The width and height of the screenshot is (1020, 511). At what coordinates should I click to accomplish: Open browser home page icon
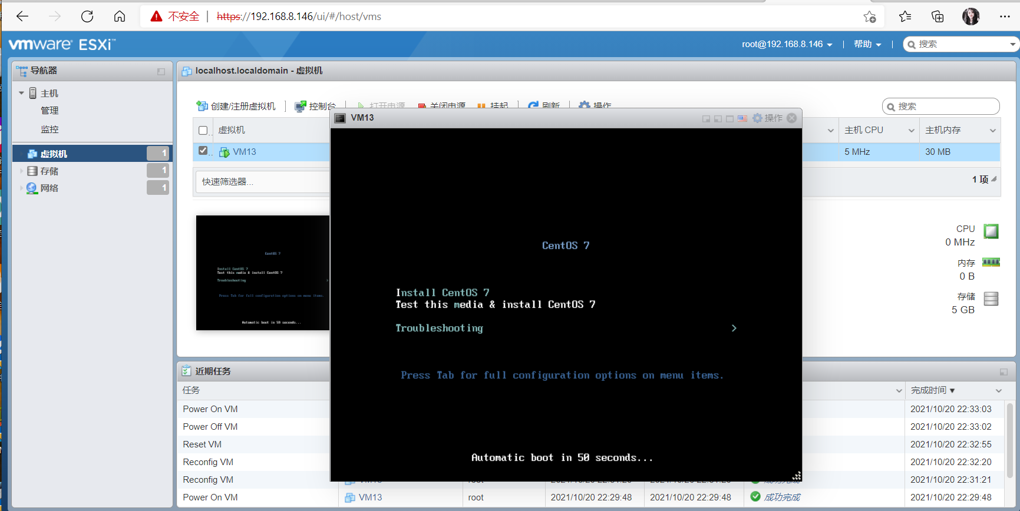(x=120, y=16)
